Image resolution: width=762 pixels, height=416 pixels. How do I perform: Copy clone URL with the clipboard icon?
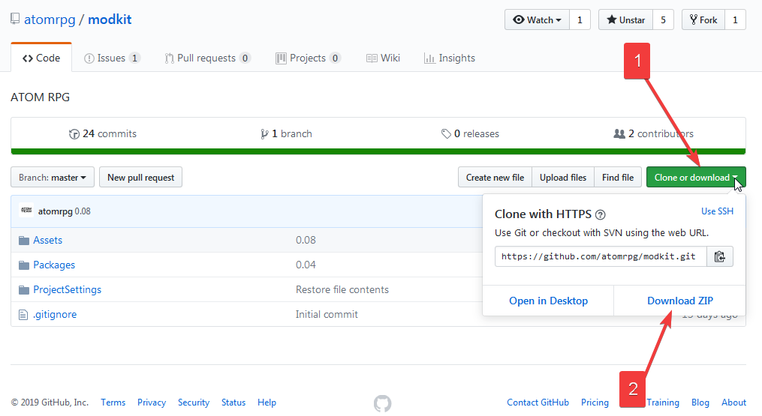(x=719, y=256)
